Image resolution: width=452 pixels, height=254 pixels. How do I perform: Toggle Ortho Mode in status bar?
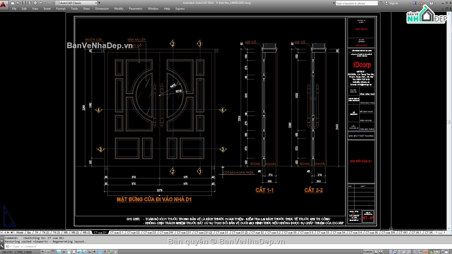click(58, 252)
